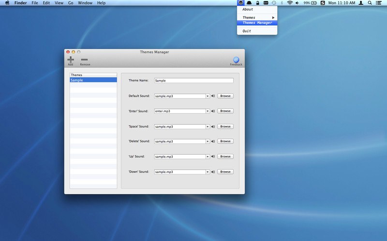
Task: Click the Add theme plus icon
Action: 71,60
